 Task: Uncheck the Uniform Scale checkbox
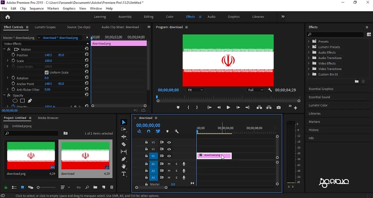pyautogui.click(x=46, y=73)
